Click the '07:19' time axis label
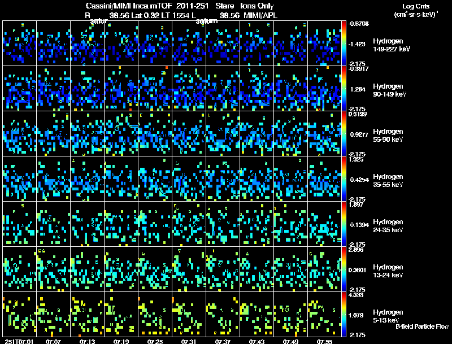 pos(121,341)
